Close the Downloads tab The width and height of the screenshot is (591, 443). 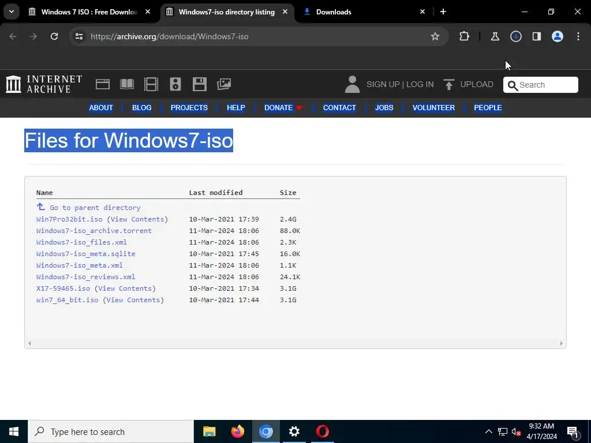(x=422, y=12)
